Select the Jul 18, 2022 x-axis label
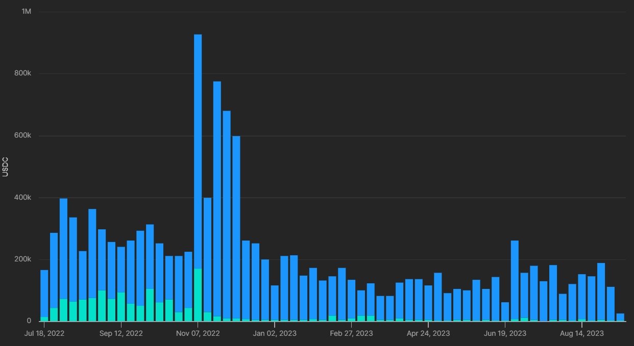 pyautogui.click(x=44, y=334)
